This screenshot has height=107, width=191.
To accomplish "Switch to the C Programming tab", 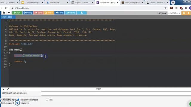I will click(32, 3).
